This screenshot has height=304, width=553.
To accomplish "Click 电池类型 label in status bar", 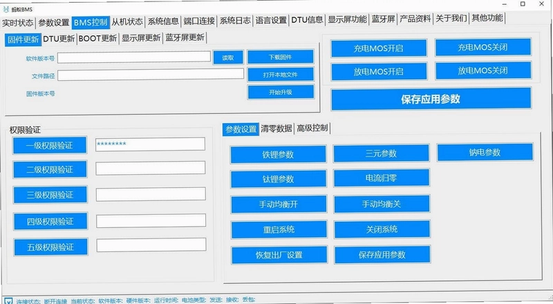I will (x=194, y=300).
